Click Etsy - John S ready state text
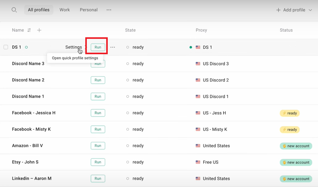 pos(138,162)
